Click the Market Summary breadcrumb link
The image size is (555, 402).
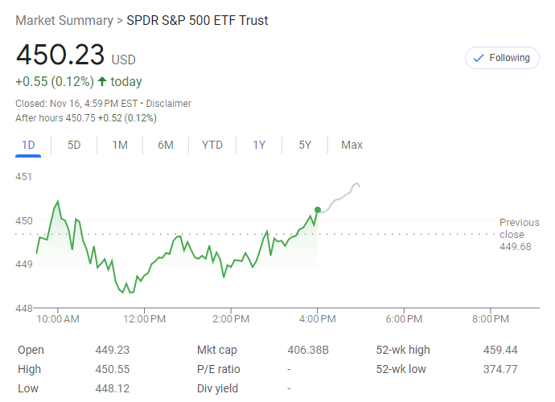(x=64, y=20)
